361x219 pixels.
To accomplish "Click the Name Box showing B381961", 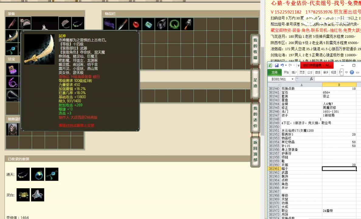I will tap(279, 79).
